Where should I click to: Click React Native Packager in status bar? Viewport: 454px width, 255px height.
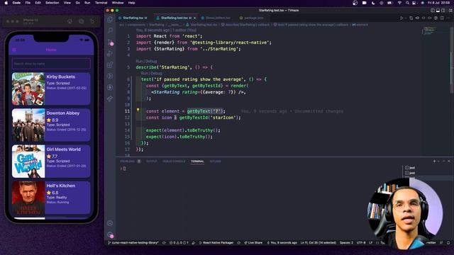216,243
